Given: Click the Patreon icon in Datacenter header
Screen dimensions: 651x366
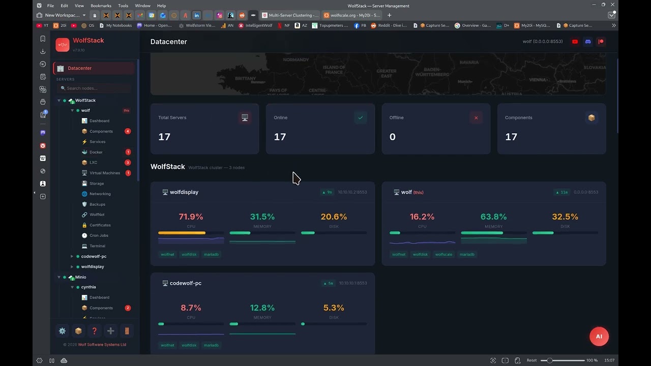Looking at the screenshot, I should (x=601, y=42).
